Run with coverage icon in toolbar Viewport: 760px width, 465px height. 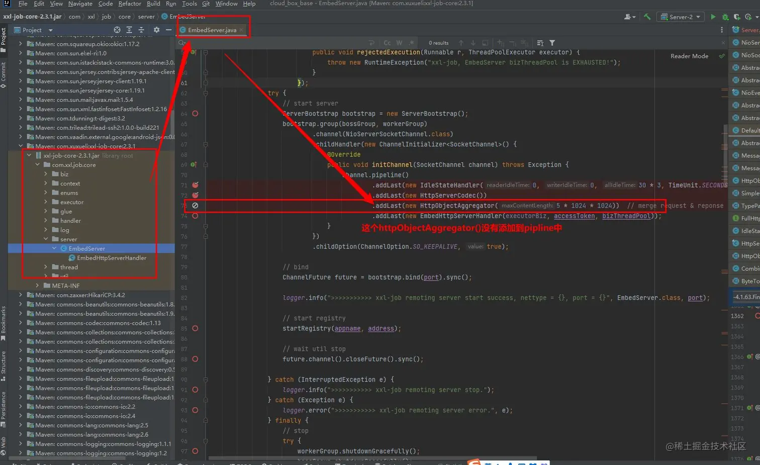737,17
